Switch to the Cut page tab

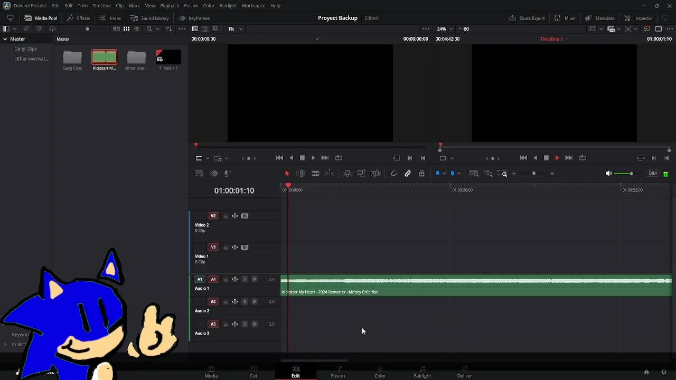(253, 372)
